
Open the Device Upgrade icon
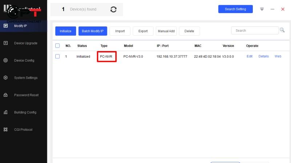pyautogui.click(x=5, y=43)
